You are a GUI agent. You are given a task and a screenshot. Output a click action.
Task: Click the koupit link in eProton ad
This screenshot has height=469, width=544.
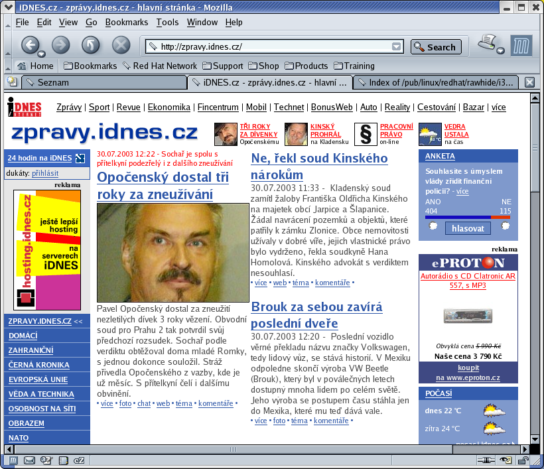(x=468, y=368)
